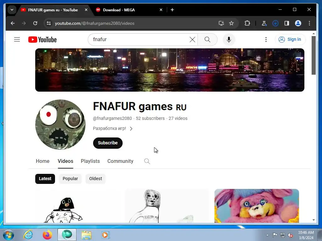Show hidden system tray icons
Image resolution: width=322 pixels, height=241 pixels.
coord(267,235)
